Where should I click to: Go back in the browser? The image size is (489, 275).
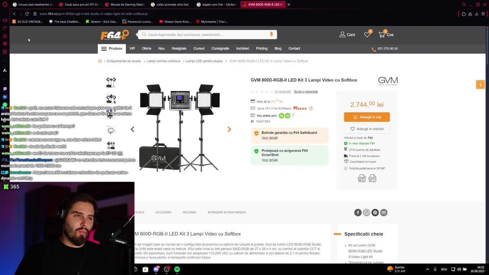point(14,14)
